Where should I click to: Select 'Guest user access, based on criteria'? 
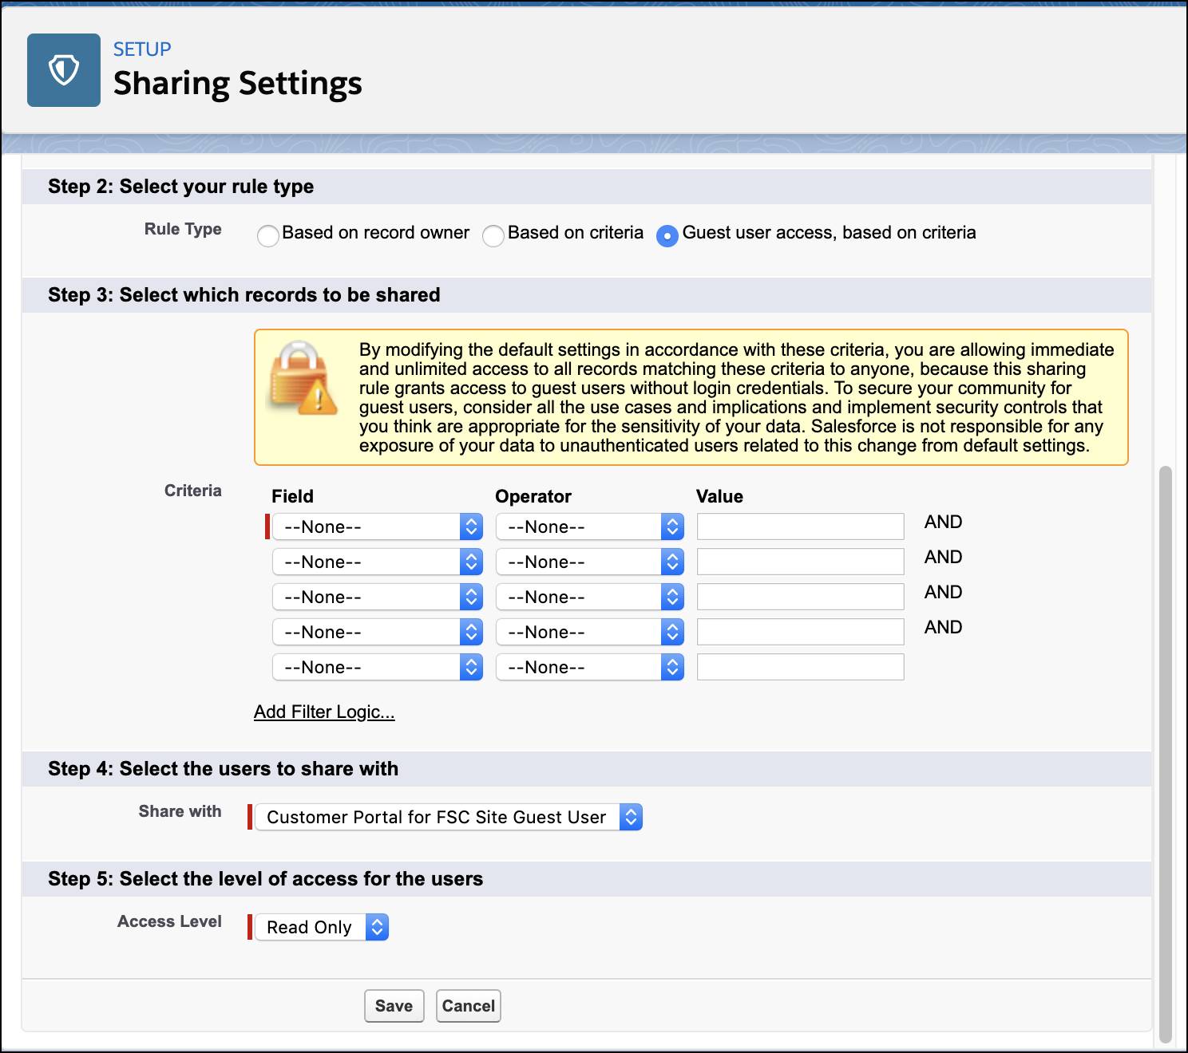tap(667, 236)
